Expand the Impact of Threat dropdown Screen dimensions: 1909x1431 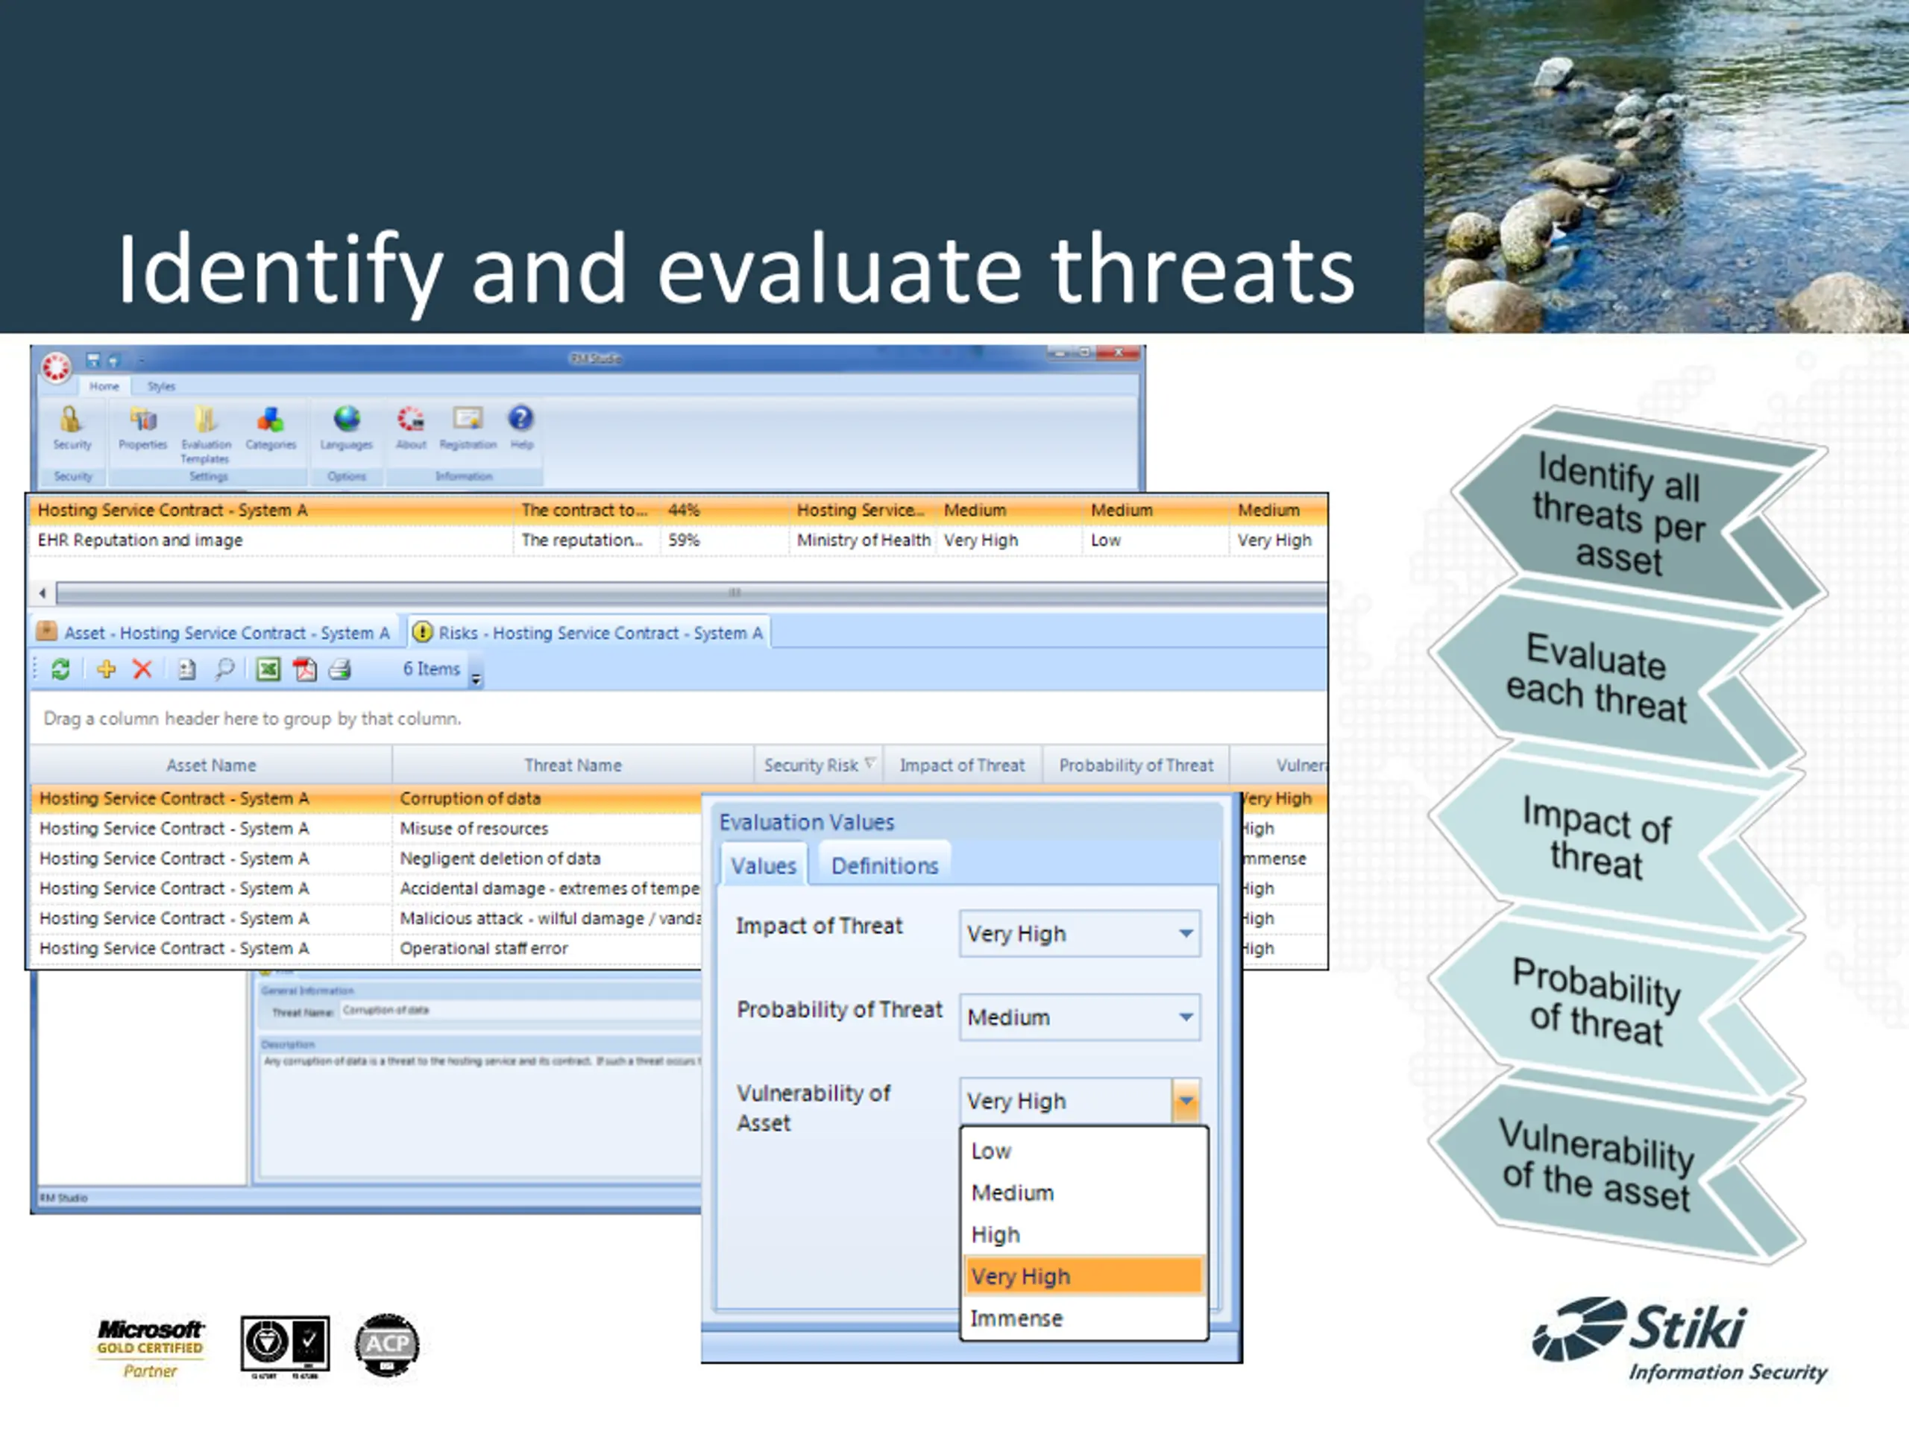(1186, 933)
